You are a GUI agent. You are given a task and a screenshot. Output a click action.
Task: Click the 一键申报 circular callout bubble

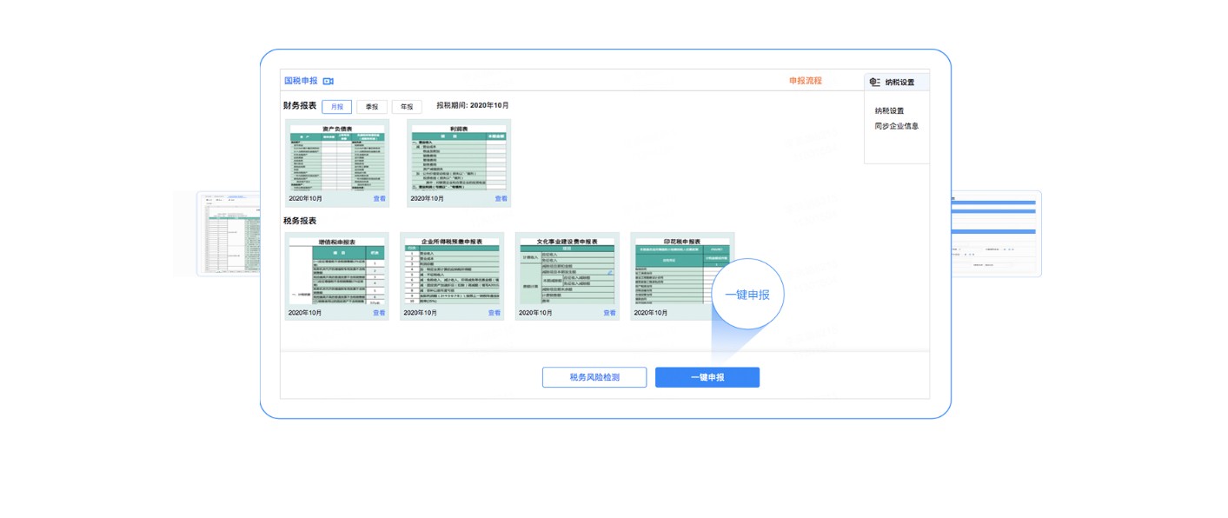pos(747,295)
